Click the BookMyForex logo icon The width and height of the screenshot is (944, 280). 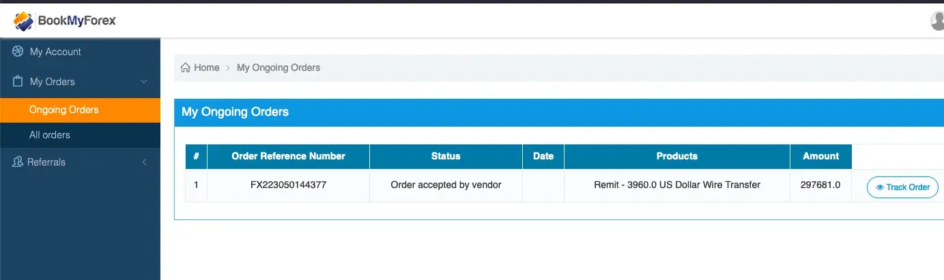(x=24, y=21)
